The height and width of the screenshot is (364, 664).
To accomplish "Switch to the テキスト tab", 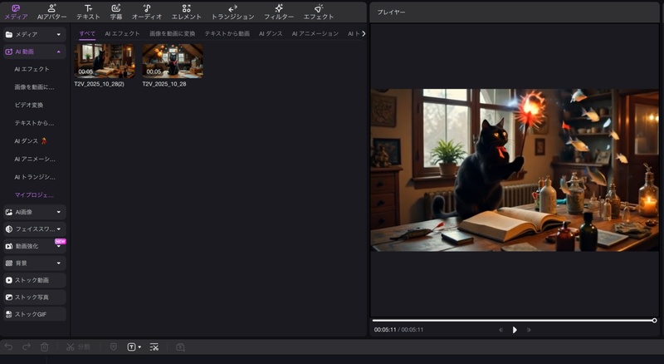I will tap(88, 12).
